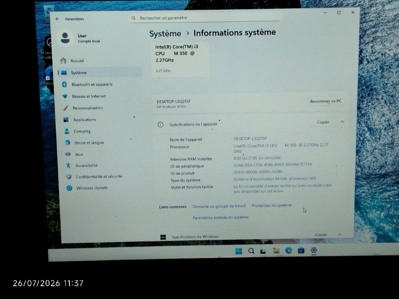Image resolution: width=399 pixels, height=299 pixels.
Task: Click the Accueil home icon
Action: (x=64, y=60)
